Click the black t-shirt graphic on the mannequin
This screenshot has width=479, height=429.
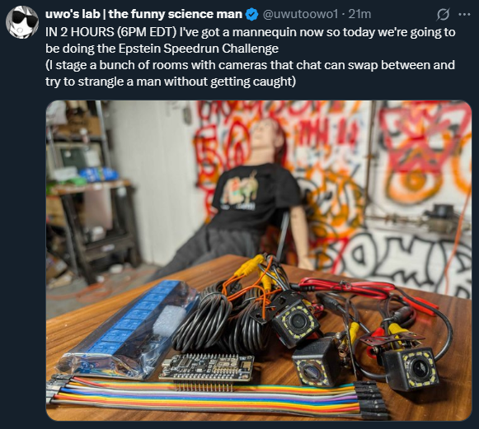point(242,191)
